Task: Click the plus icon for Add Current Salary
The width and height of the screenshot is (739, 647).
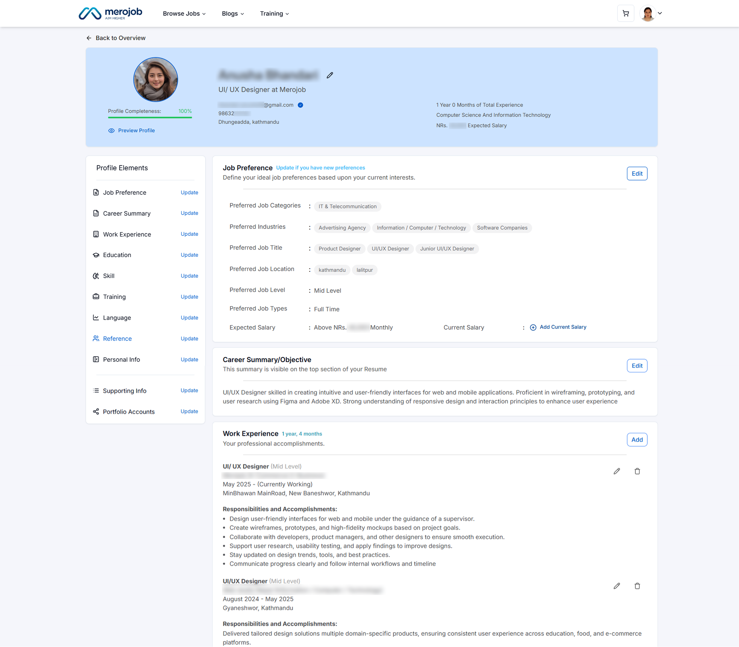Action: [x=533, y=327]
